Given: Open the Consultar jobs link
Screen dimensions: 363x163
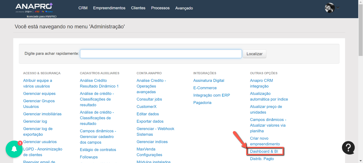Looking at the screenshot, I should [149, 99].
